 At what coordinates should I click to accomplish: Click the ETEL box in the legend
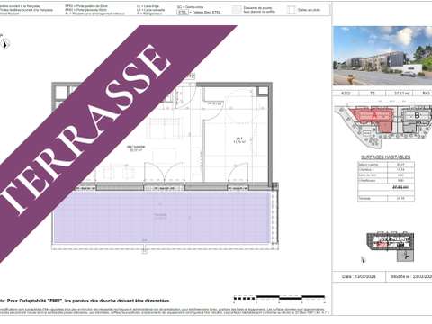coord(183,12)
